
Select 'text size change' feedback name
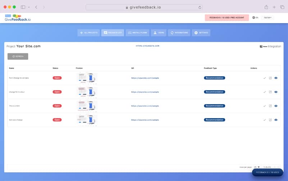point(16,120)
